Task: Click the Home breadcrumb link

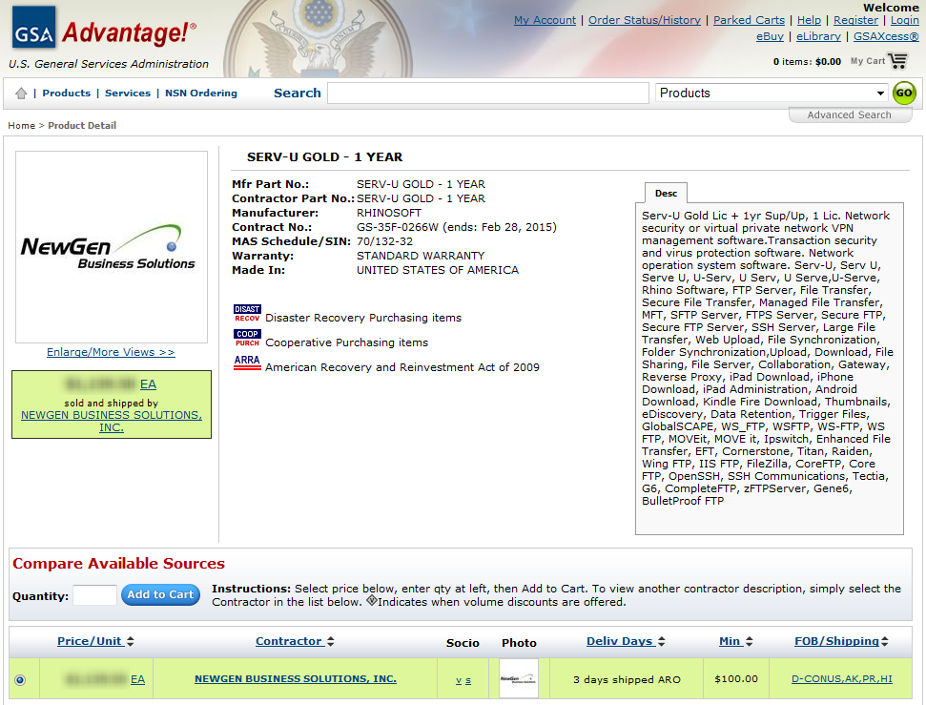Action: pos(21,125)
